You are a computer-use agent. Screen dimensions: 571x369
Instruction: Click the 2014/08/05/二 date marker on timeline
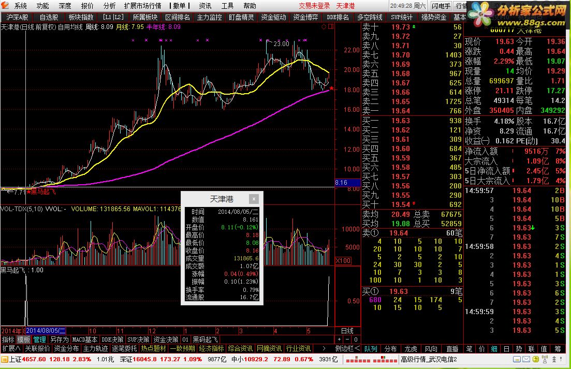[46, 331]
